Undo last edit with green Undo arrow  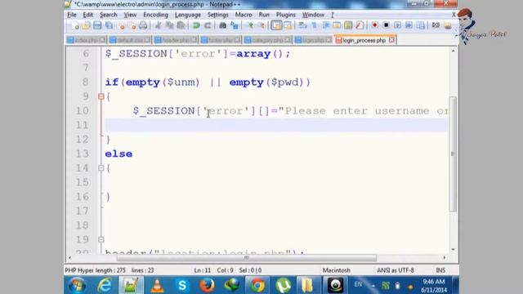(196, 25)
